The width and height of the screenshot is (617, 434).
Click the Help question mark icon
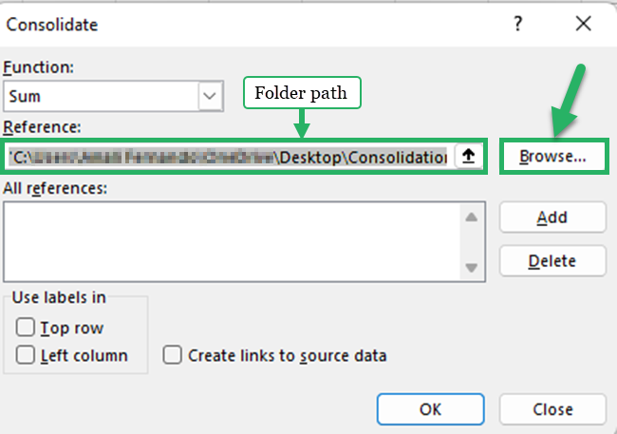(x=518, y=25)
